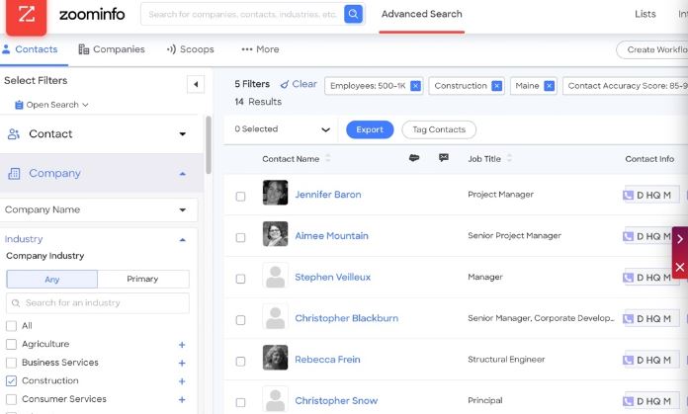Open Christopher Blackburn's contact profile

pos(347,318)
